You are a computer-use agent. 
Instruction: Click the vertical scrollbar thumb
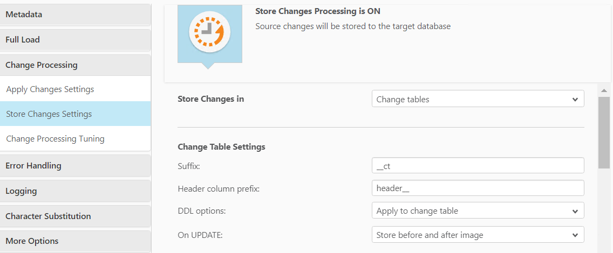click(x=604, y=132)
